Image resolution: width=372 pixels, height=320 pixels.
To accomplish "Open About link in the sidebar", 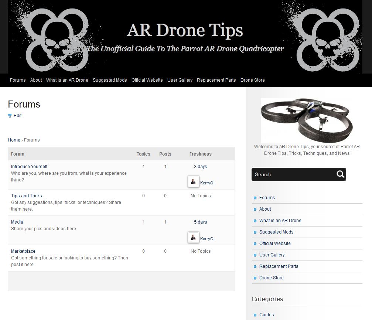I will click(x=265, y=209).
